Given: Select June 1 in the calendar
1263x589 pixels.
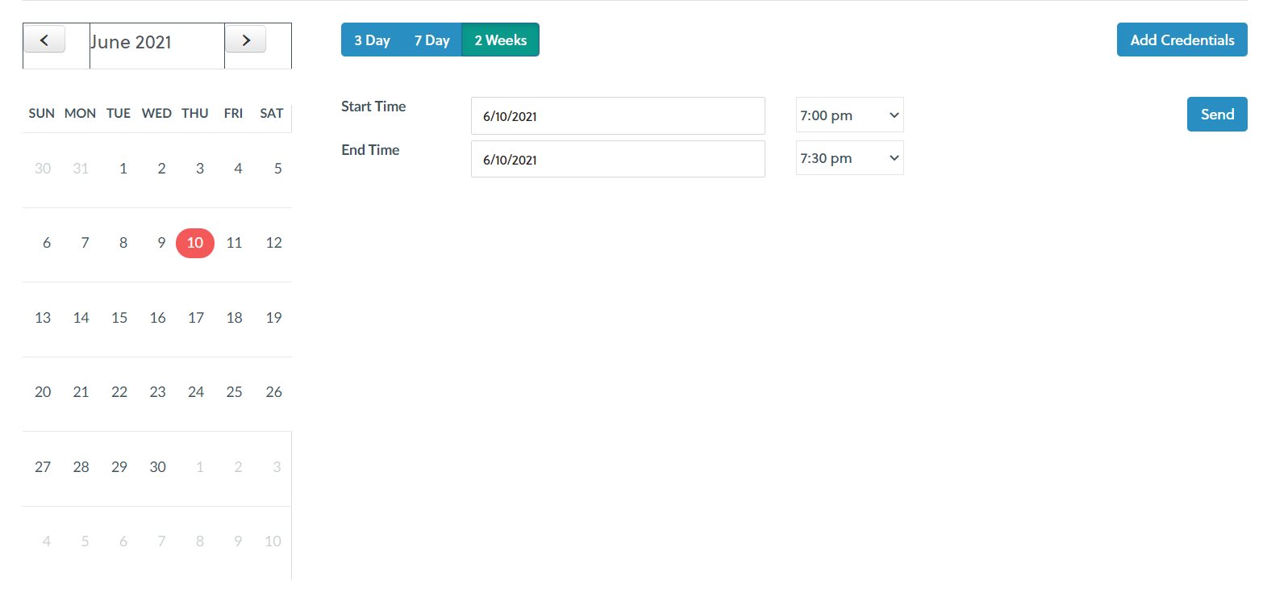Looking at the screenshot, I should tap(123, 169).
